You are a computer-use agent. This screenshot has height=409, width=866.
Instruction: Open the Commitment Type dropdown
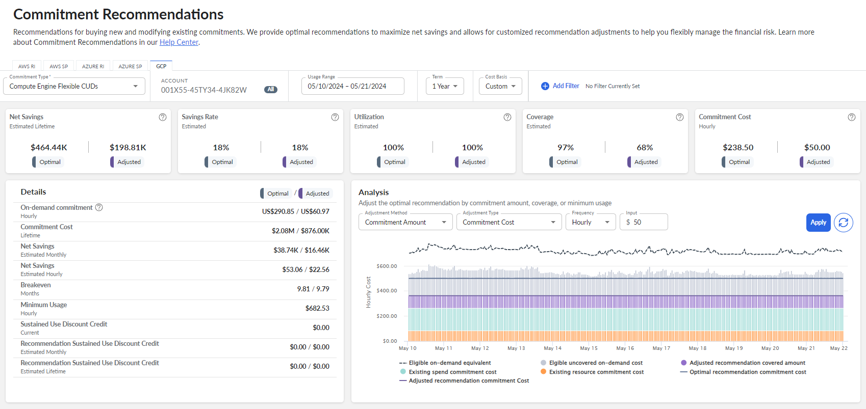pyautogui.click(x=74, y=87)
